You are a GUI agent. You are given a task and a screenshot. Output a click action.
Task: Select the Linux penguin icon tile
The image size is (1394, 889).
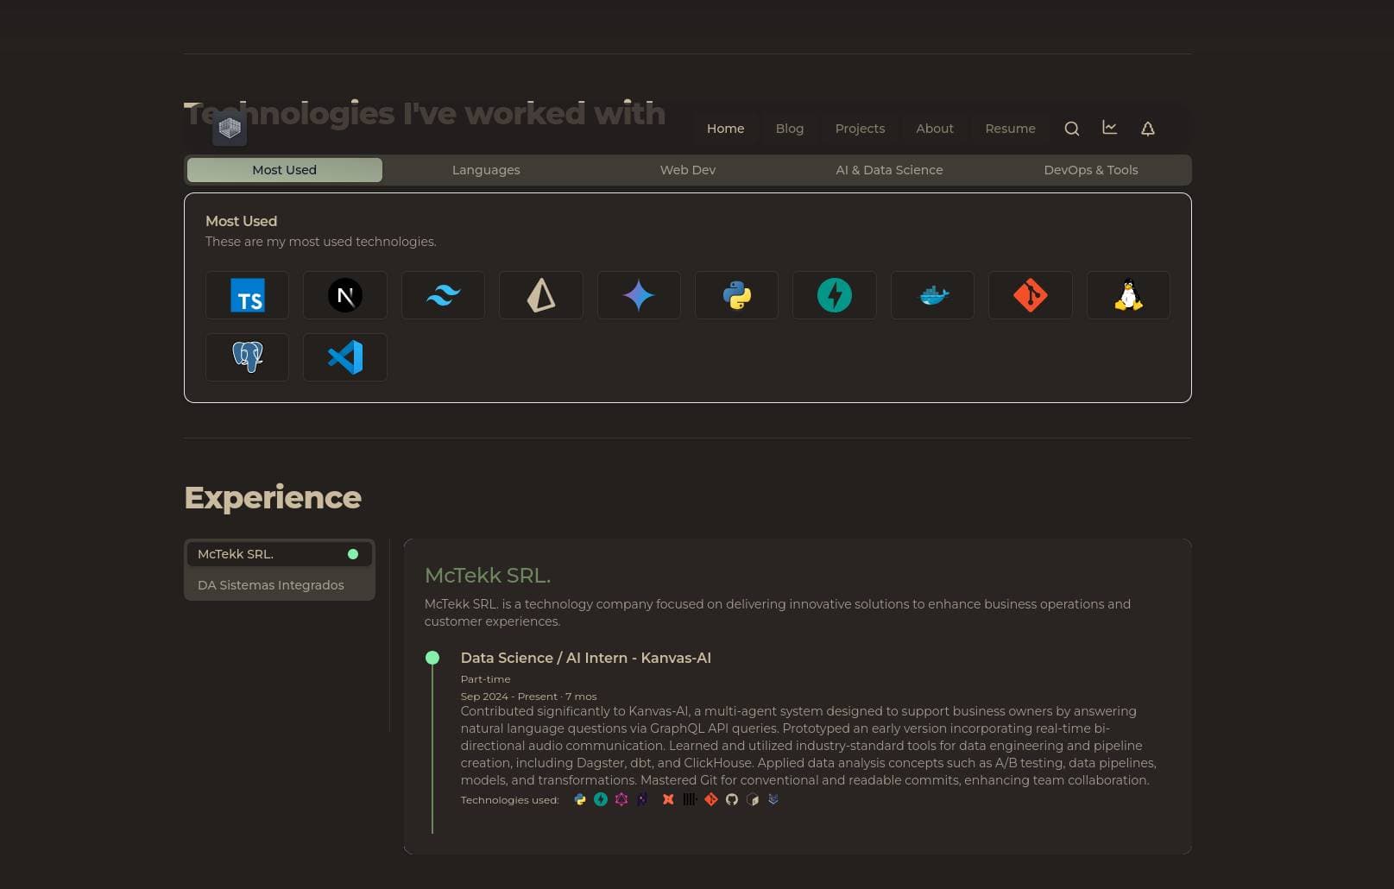[1128, 295]
